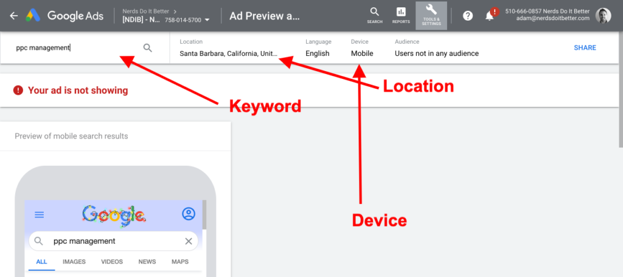The height and width of the screenshot is (277, 623).
Task: Clear the preview search with X
Action: click(x=189, y=241)
